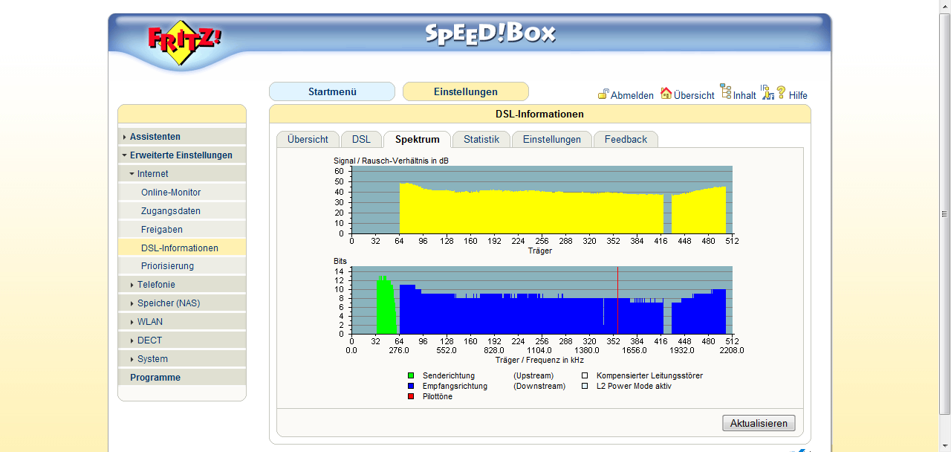Expand the Telefonie tree item
The image size is (951, 452).
click(x=156, y=285)
